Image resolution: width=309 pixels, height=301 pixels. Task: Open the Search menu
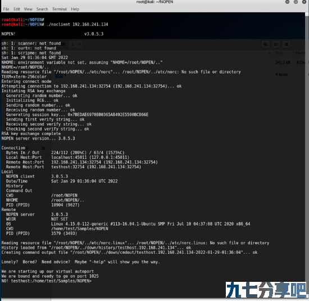click(x=42, y=9)
